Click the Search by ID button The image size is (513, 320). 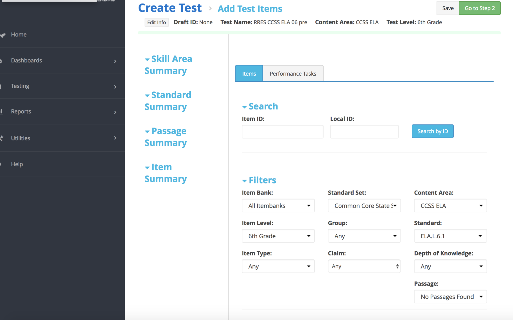pos(433,131)
